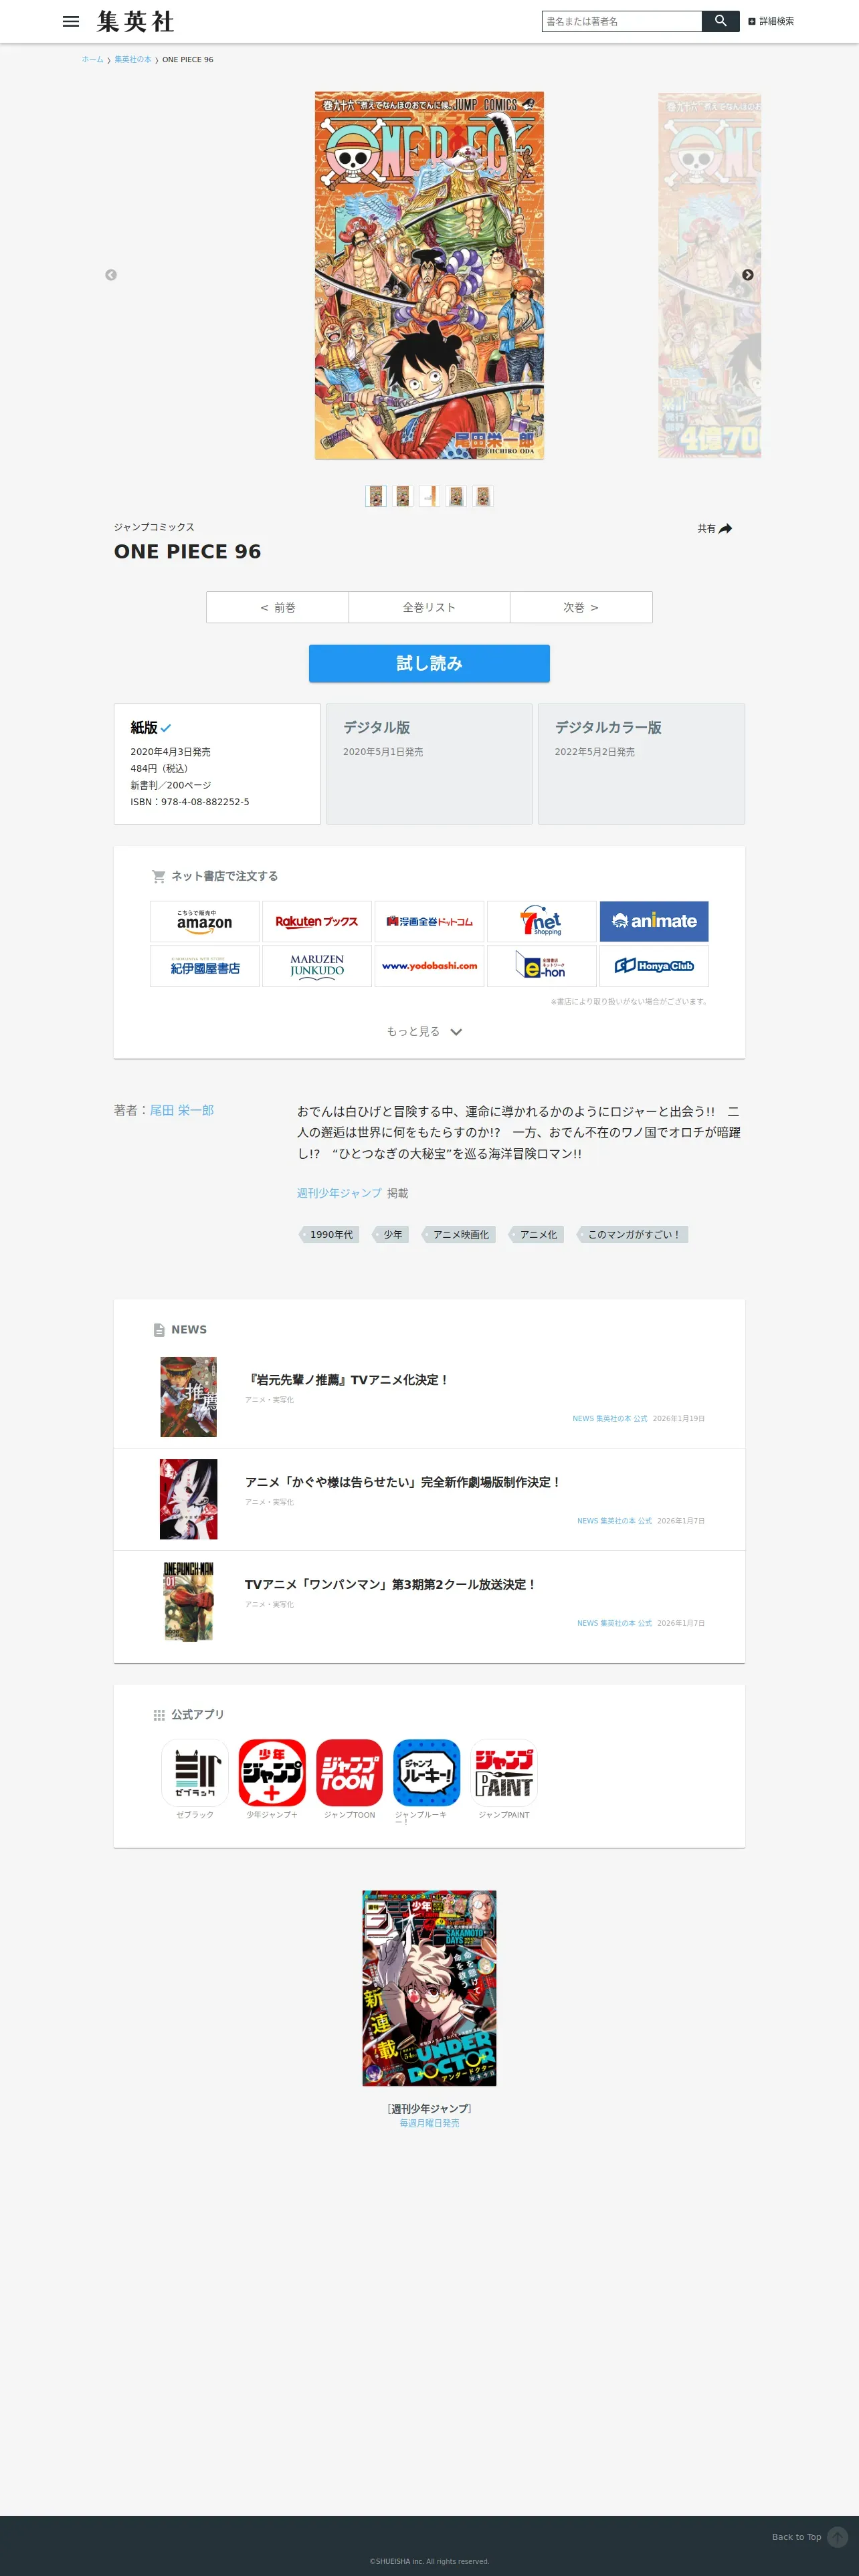
Task: Open 全巻リスト all volumes list
Action: (429, 607)
